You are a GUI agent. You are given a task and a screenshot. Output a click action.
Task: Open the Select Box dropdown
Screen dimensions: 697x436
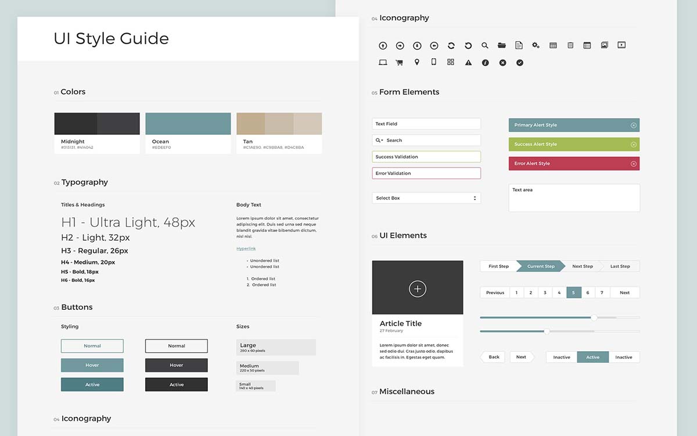[x=426, y=198]
